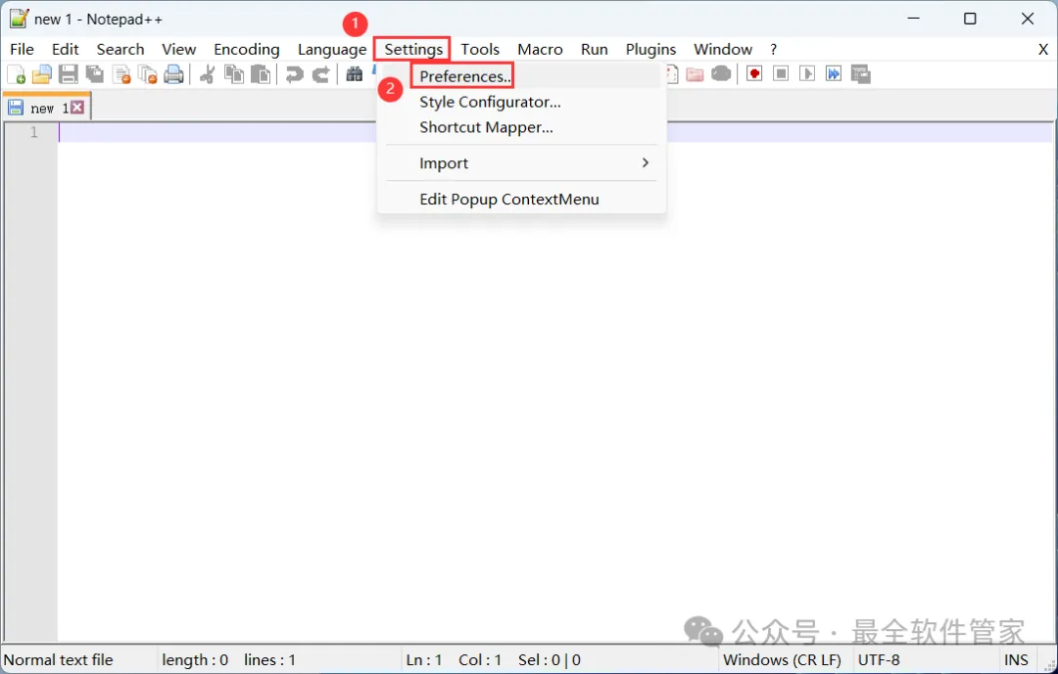Create a new document with the New toolbar icon
Screen dimensions: 1058x674
point(16,74)
